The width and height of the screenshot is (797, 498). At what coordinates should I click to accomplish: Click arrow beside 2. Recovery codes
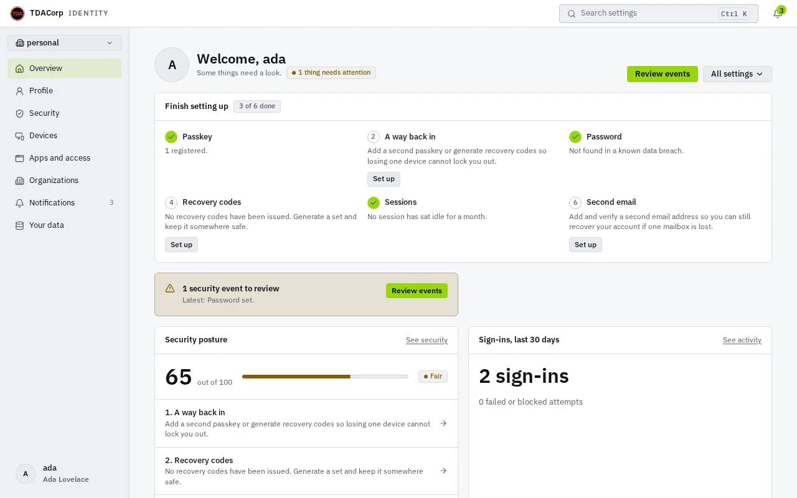[x=443, y=471]
